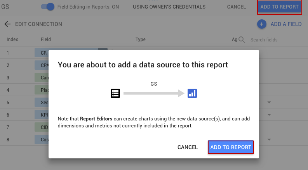Open Using Owner's Credentials setting
The height and width of the screenshot is (170, 308).
[x=169, y=7]
